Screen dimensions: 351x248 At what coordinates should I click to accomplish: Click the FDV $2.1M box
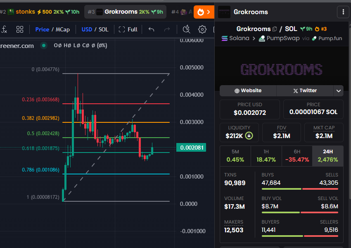(x=281, y=132)
